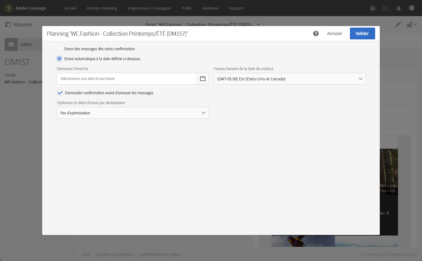The height and width of the screenshot is (261, 422).
Task: Click the EMAIL envelope icon
Action: [x=11, y=44]
